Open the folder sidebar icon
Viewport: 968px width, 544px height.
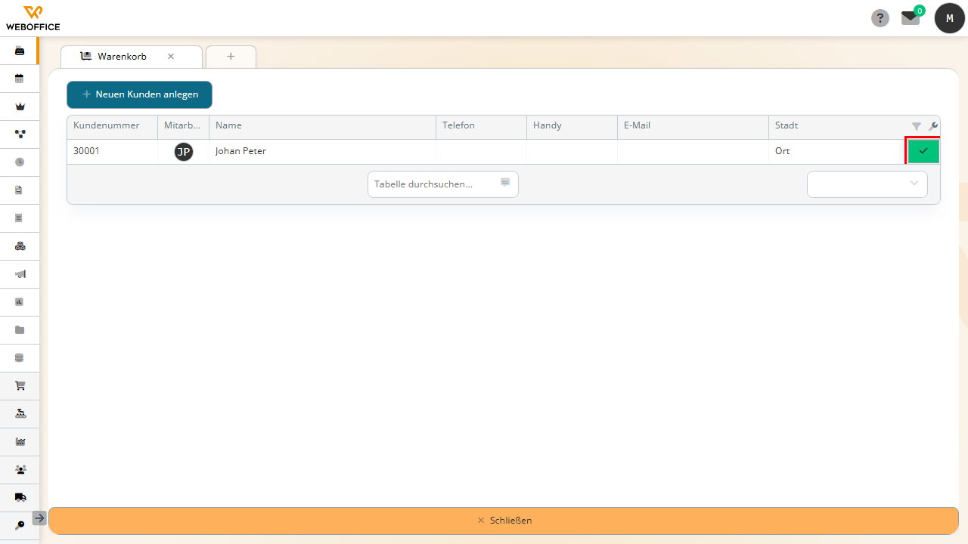[x=20, y=329]
